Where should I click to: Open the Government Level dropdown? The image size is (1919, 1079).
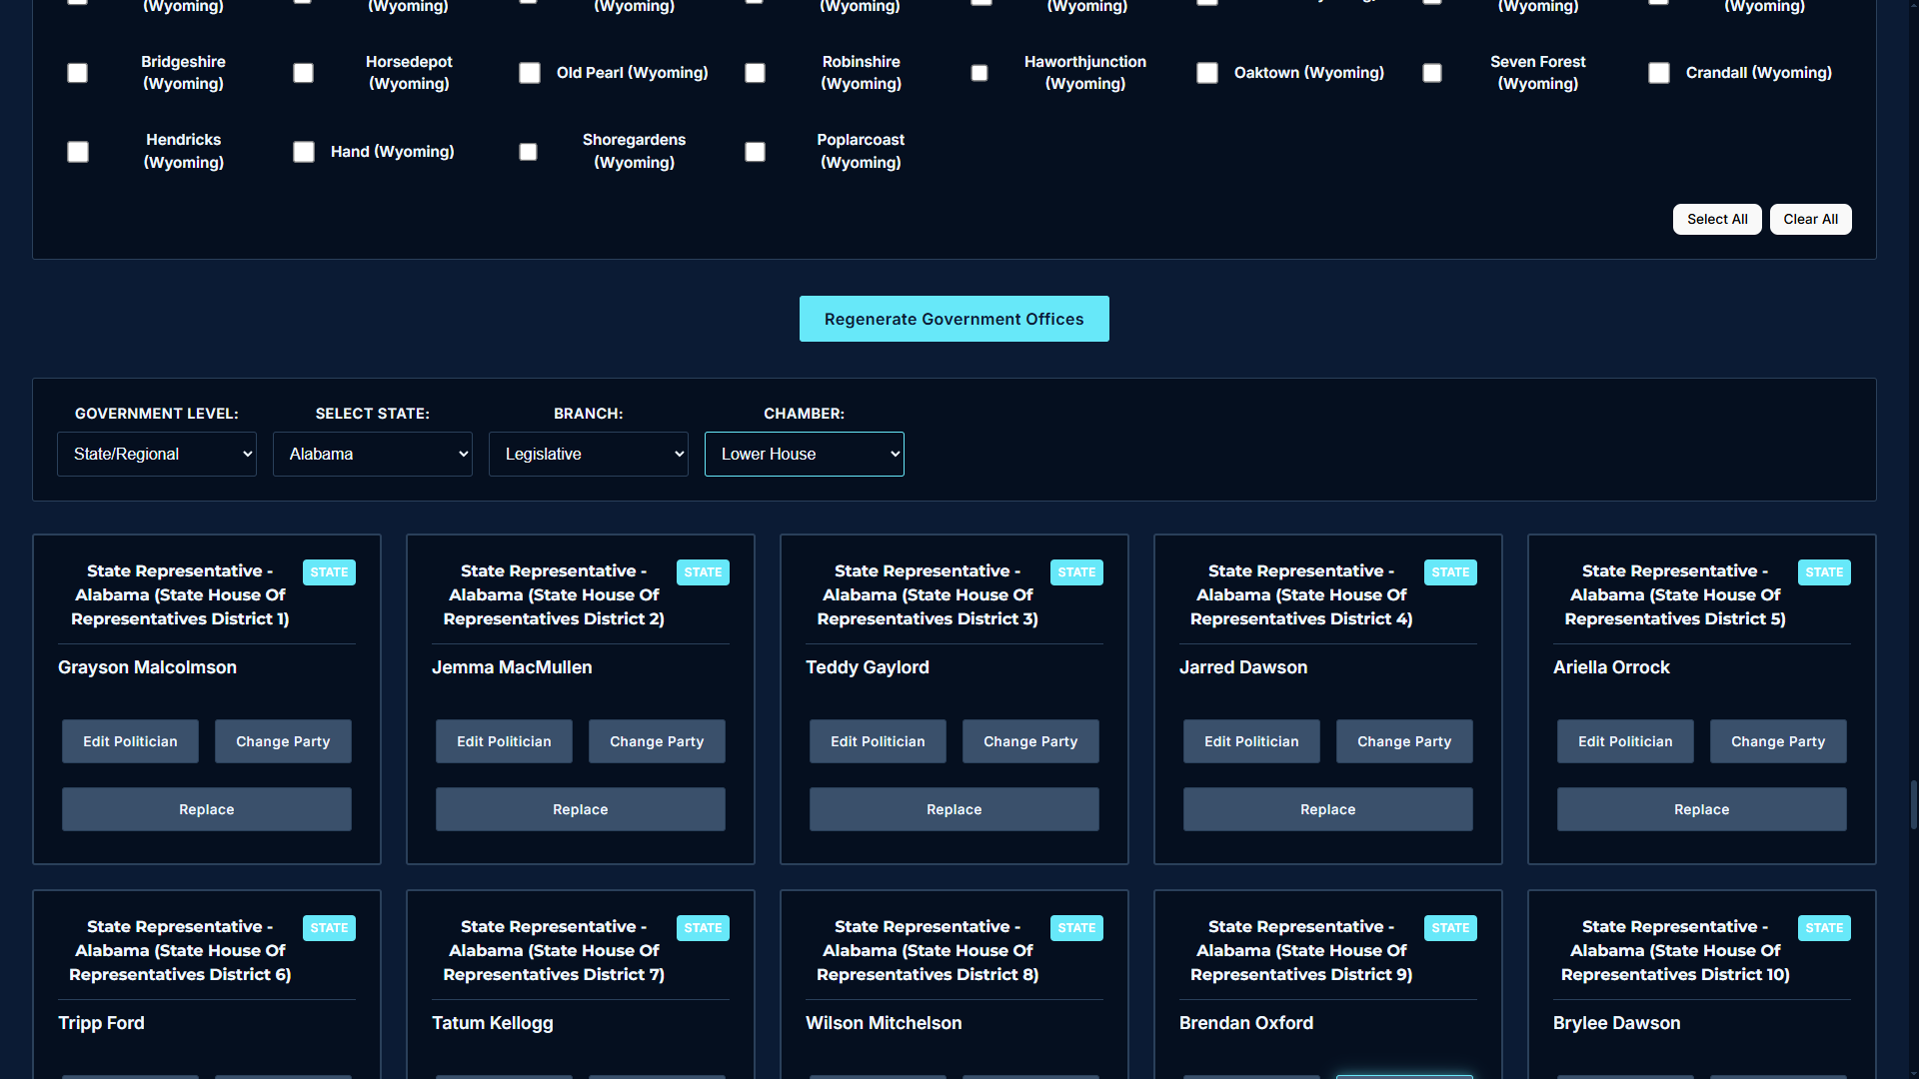(157, 454)
